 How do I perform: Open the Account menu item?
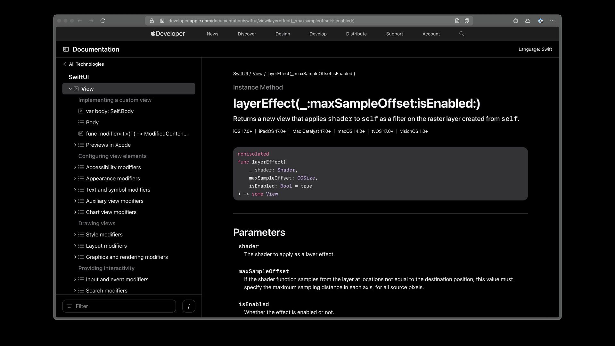[x=431, y=34]
